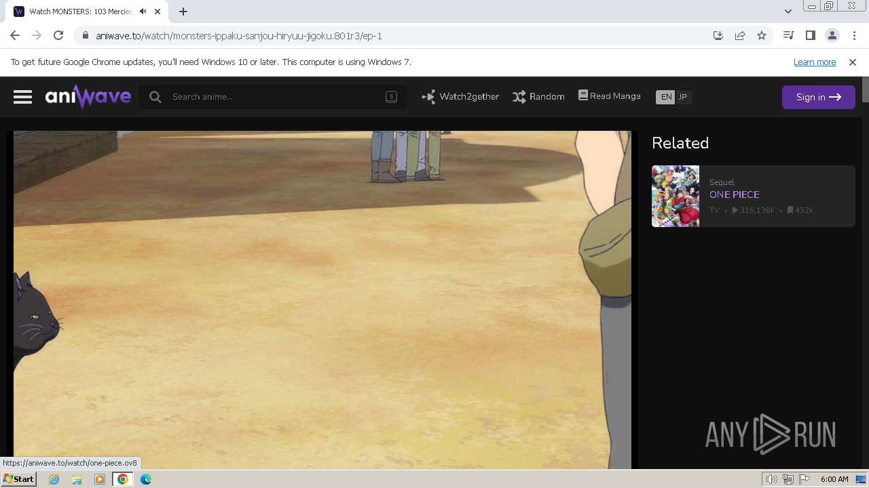Screen dimensions: 869x488
Task: Open the ONE PIECE sequel title link
Action: (x=734, y=195)
